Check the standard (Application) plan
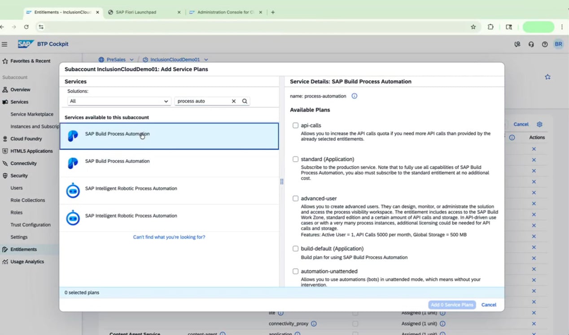This screenshot has width=569, height=335. 295,159
